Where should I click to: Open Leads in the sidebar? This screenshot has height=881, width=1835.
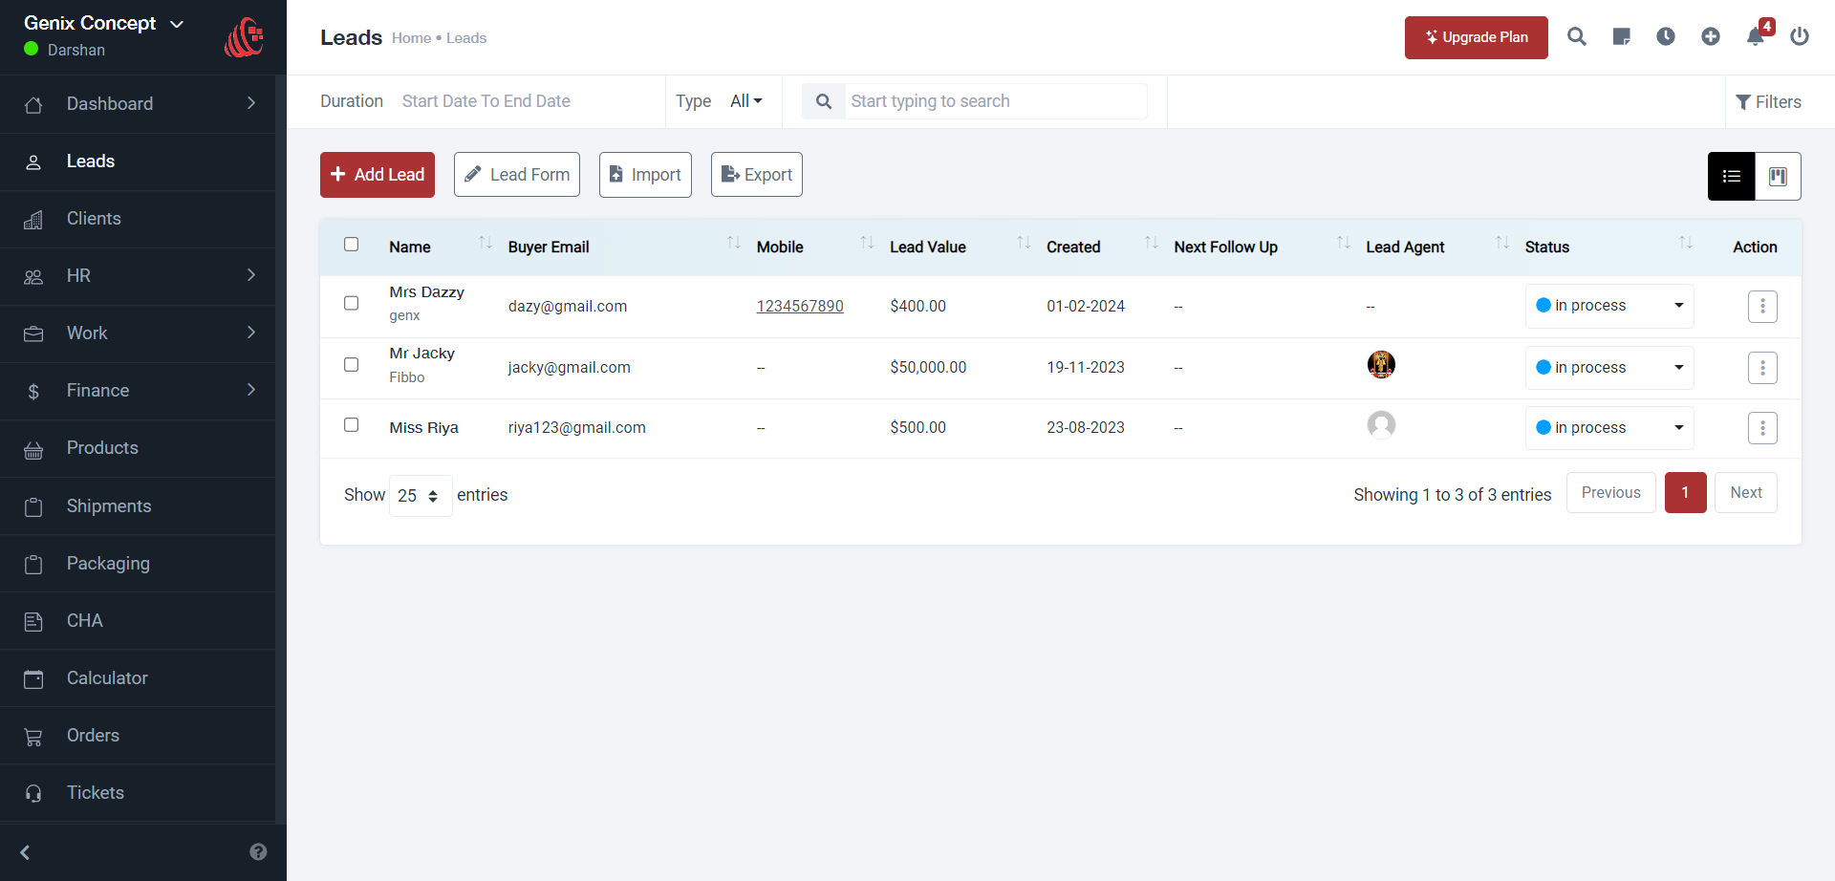click(x=138, y=161)
